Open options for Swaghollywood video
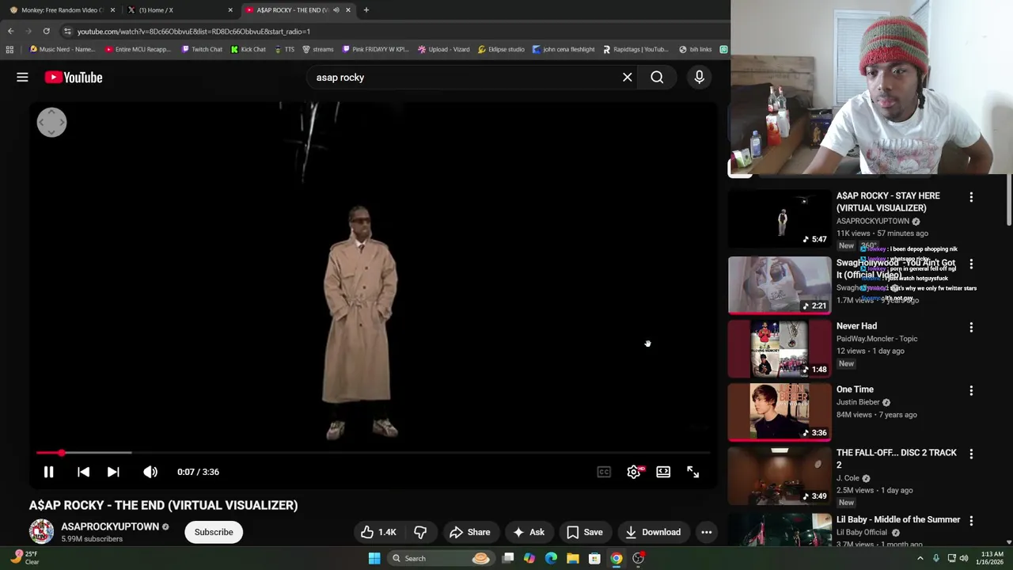Screen dimensions: 1013x570 (x=971, y=264)
